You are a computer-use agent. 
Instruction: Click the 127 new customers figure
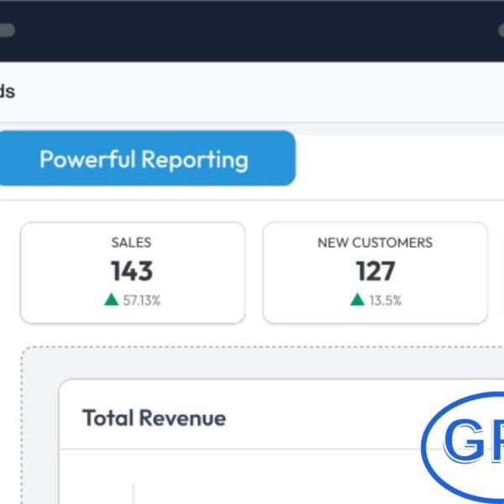tap(375, 271)
